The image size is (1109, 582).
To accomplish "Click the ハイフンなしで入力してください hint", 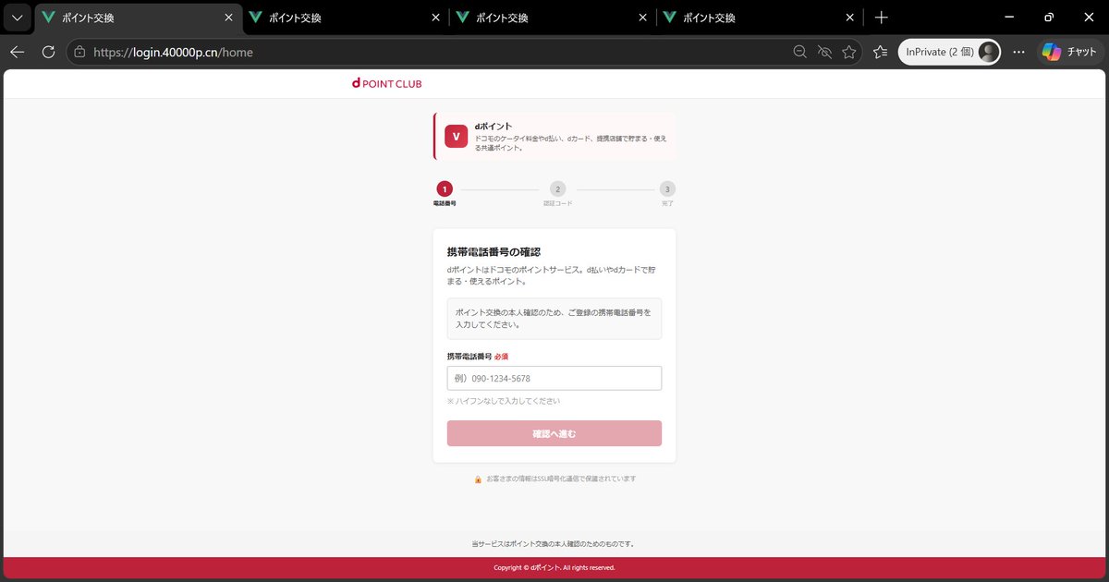I will [504, 401].
